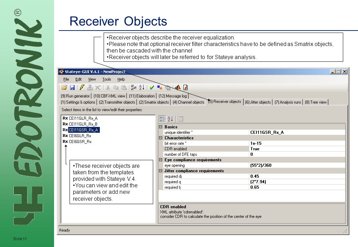Screen dimensions: 358x247
Task: Switch to (9) Run generator tab
Action: tap(75, 96)
